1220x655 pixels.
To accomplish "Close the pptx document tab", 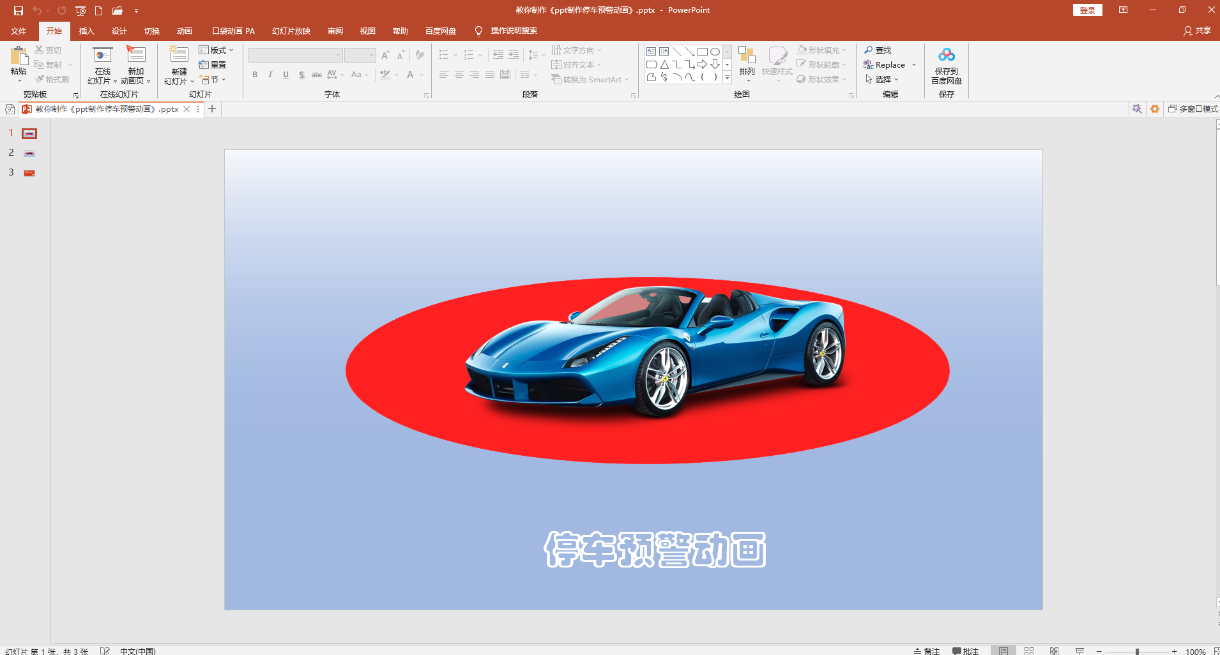I will point(187,109).
